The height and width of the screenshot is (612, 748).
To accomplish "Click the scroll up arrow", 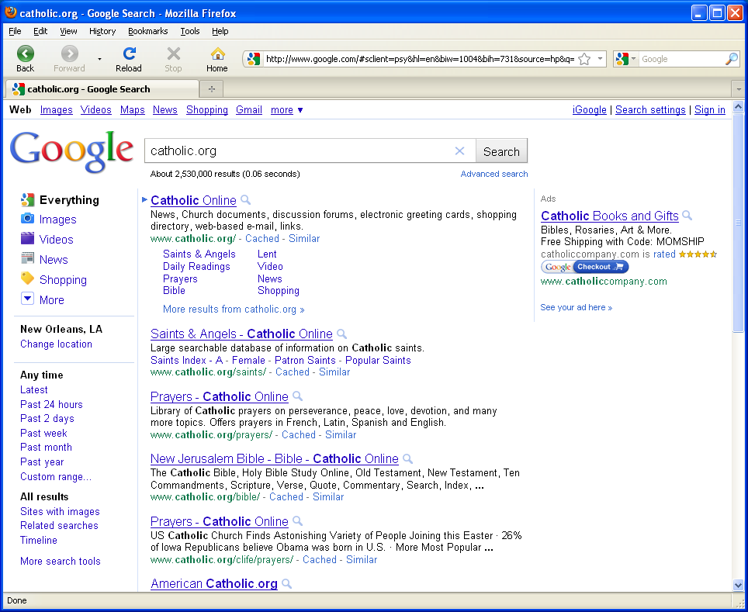I will click(x=738, y=107).
